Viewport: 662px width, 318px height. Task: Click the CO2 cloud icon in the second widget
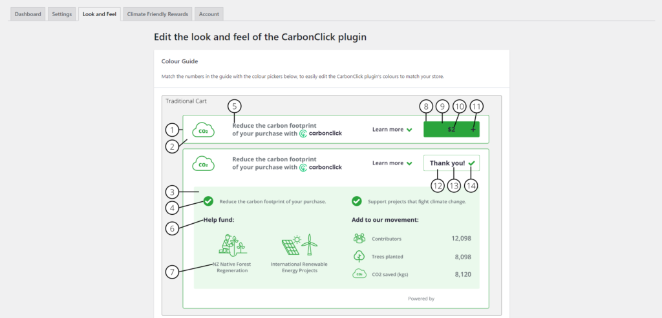tap(203, 163)
